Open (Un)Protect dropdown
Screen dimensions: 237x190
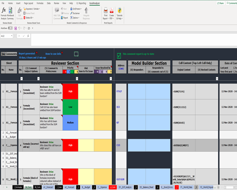coord(76,9)
